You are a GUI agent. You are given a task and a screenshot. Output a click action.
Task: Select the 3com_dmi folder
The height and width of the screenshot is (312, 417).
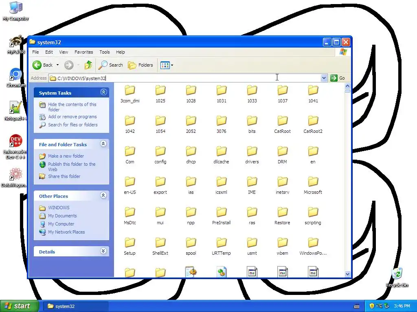coord(130,94)
